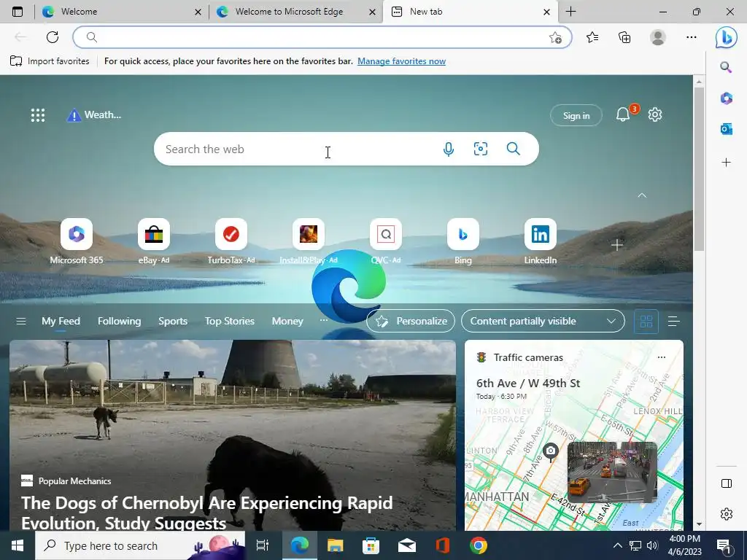The image size is (747, 560).
Task: Switch to Welcome to Microsoft Edge tab
Action: tap(295, 12)
